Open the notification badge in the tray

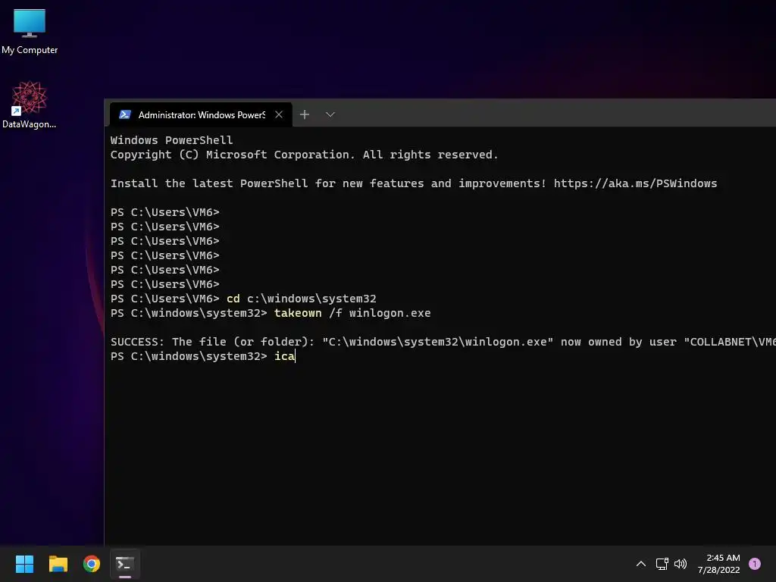(755, 564)
